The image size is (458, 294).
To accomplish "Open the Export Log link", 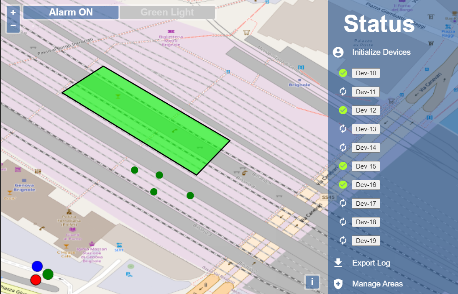I will 371,263.
